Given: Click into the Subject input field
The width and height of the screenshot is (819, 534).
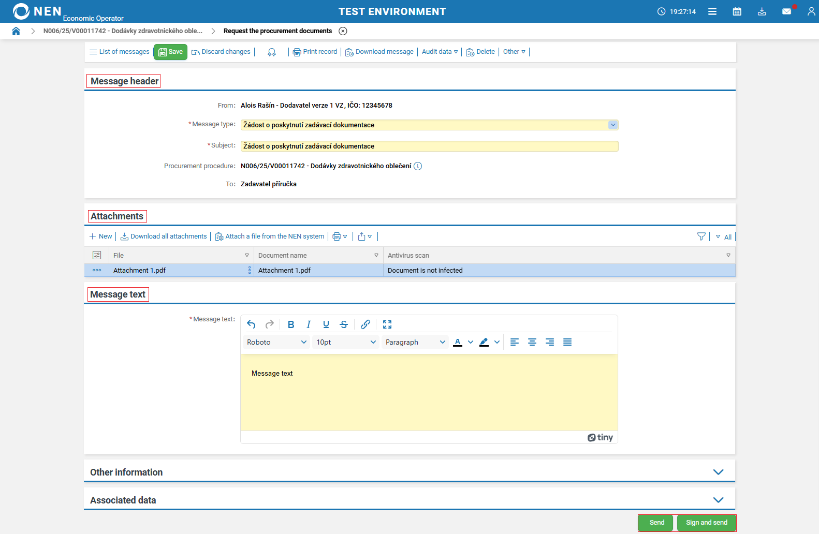Looking at the screenshot, I should click(x=429, y=146).
